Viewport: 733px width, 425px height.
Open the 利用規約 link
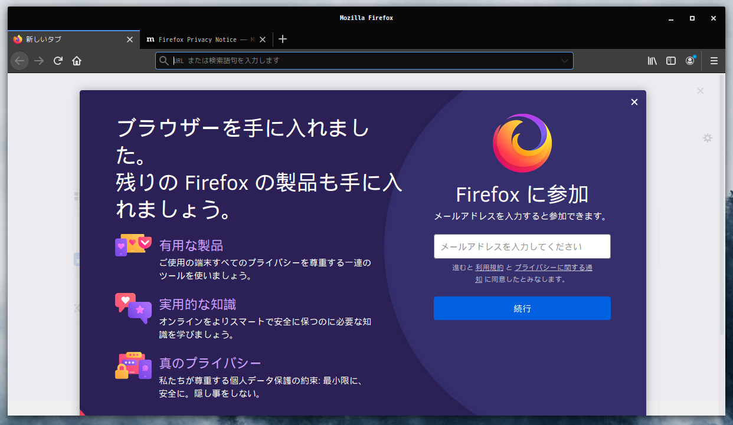(x=489, y=268)
